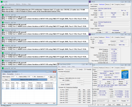Click the Prime95 title bar icon
Screen dimensions: 132x107
pos(1,2)
